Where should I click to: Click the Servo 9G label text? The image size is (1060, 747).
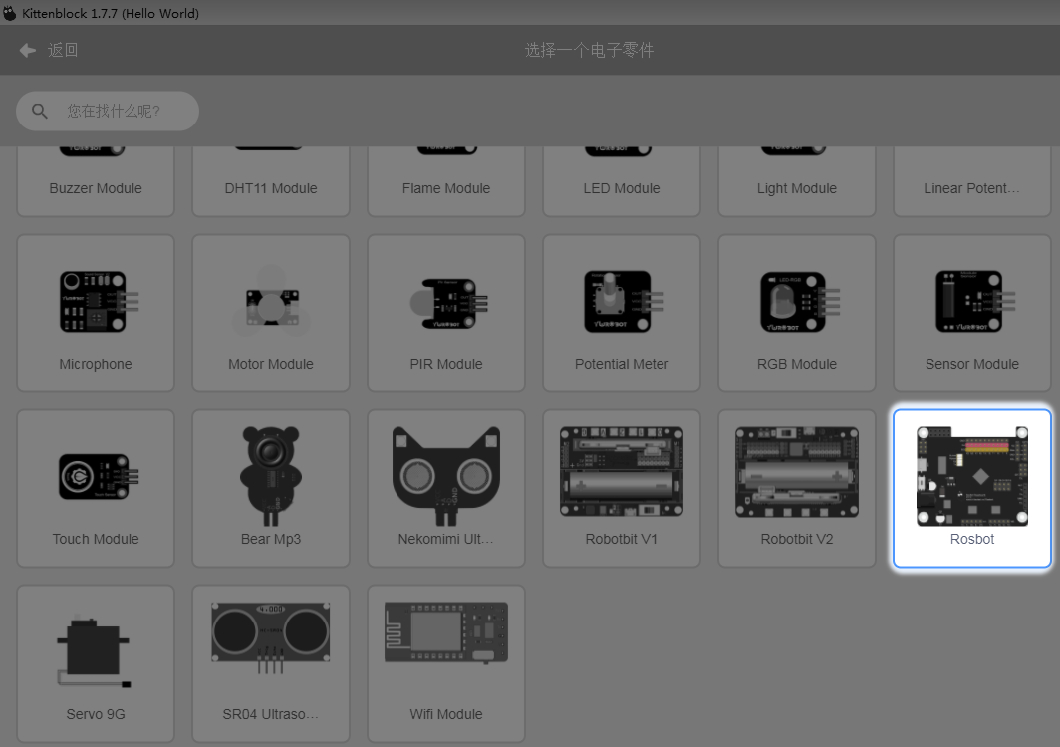pos(96,714)
